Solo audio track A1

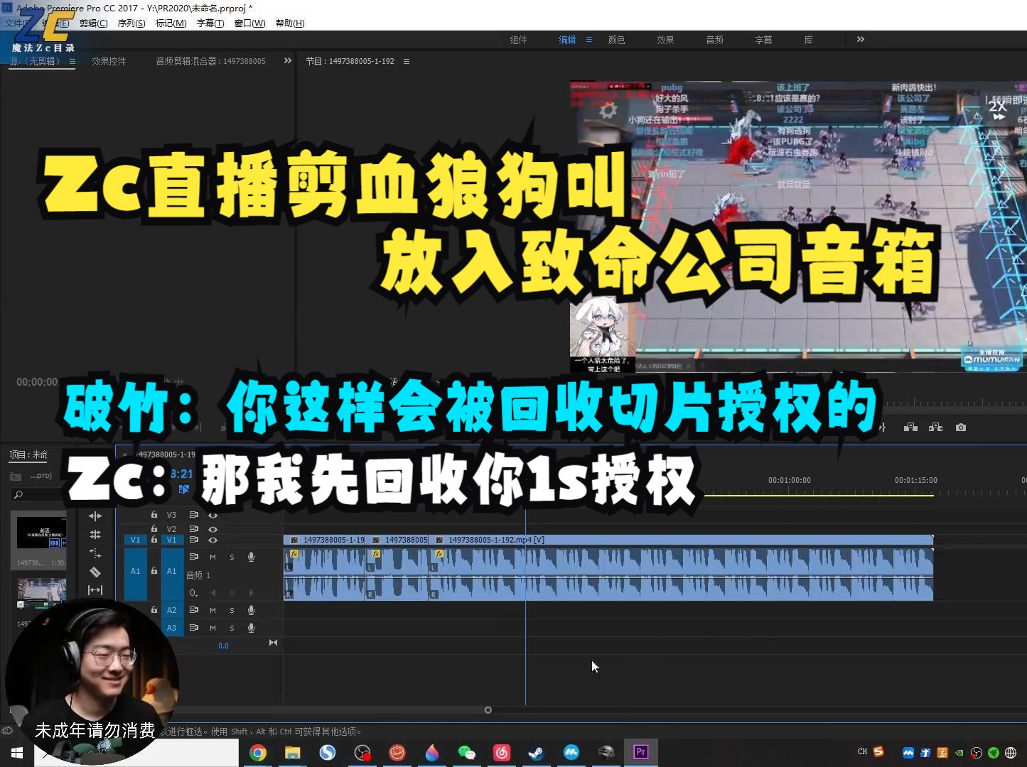click(232, 557)
